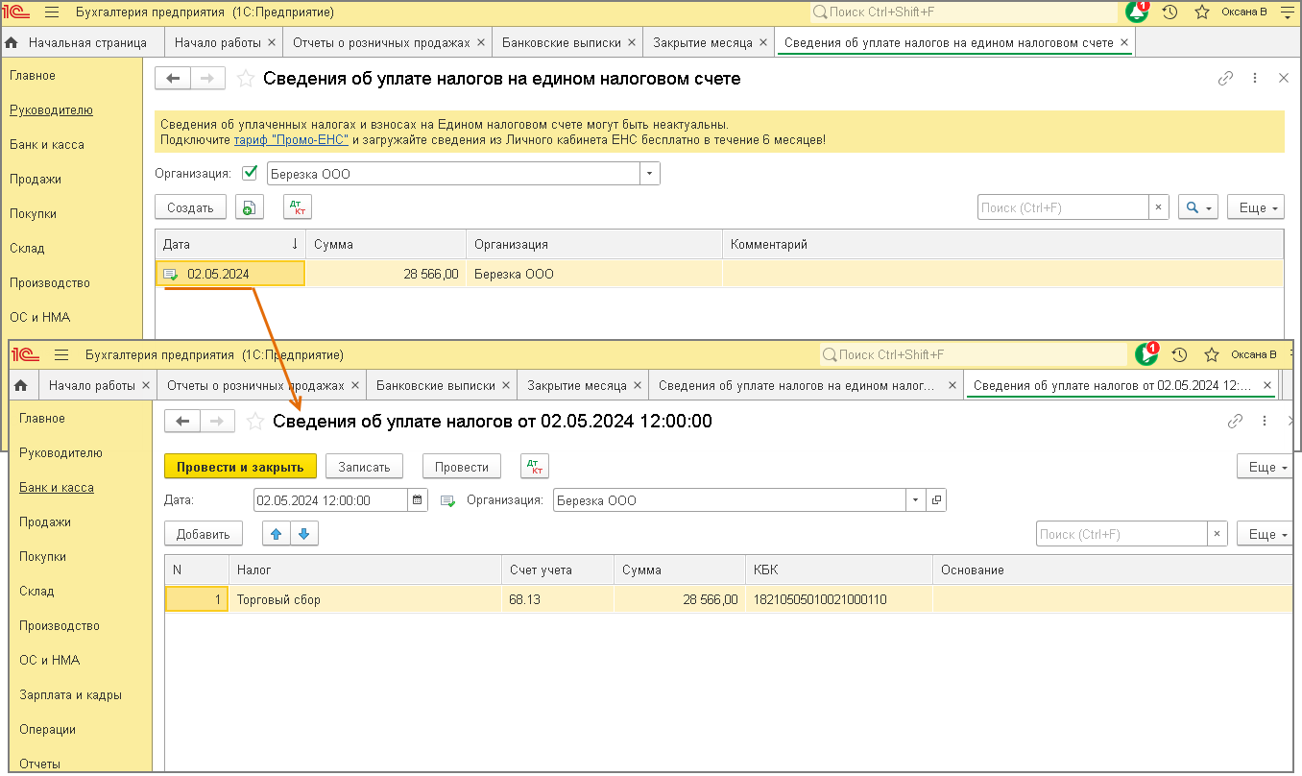
Task: Click the Провести button
Action: pyautogui.click(x=462, y=467)
